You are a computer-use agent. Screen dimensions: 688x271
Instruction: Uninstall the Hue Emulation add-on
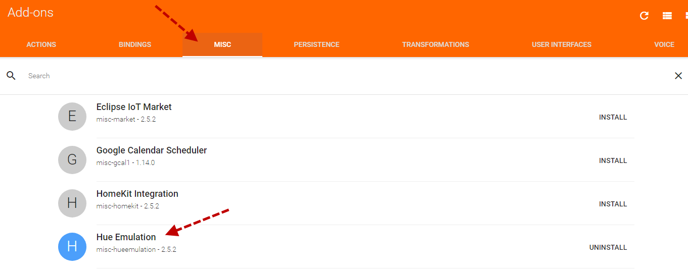[x=608, y=247]
